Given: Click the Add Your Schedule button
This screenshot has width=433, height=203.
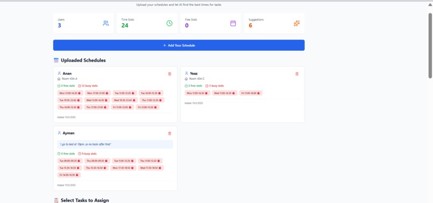Looking at the screenshot, I should pyautogui.click(x=179, y=45).
